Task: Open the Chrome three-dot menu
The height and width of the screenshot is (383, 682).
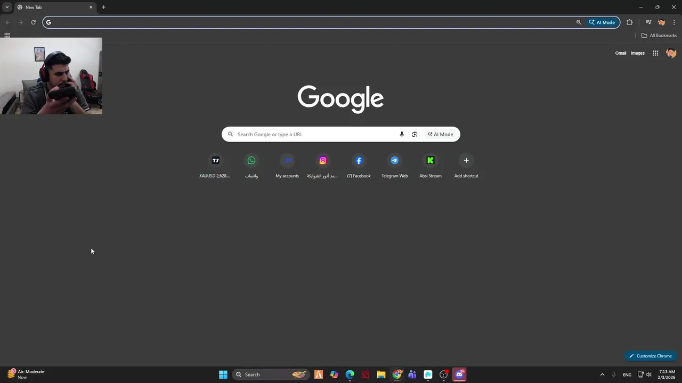Action: pyautogui.click(x=674, y=22)
